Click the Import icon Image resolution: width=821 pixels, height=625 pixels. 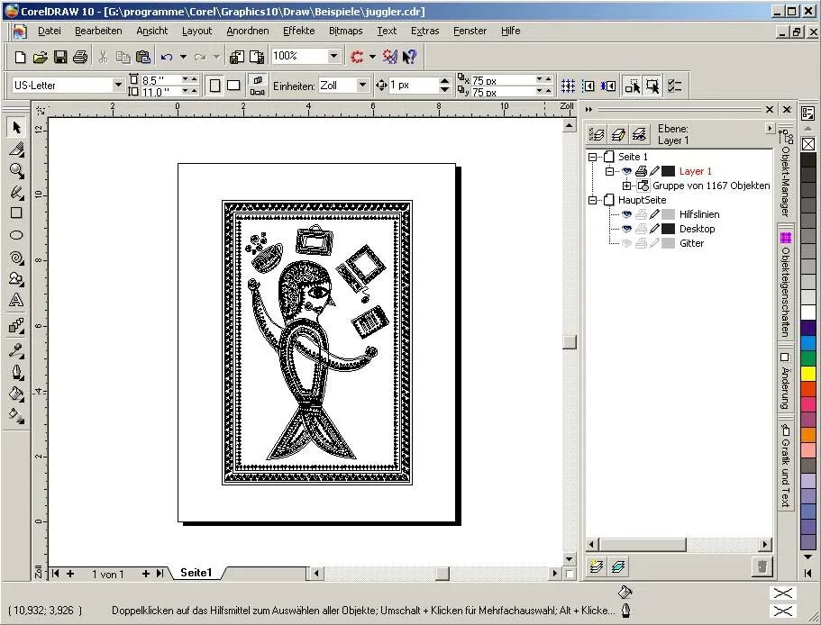coord(237,57)
